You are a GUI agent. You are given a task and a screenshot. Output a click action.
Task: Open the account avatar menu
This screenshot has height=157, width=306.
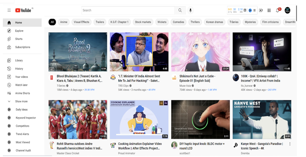point(287,10)
